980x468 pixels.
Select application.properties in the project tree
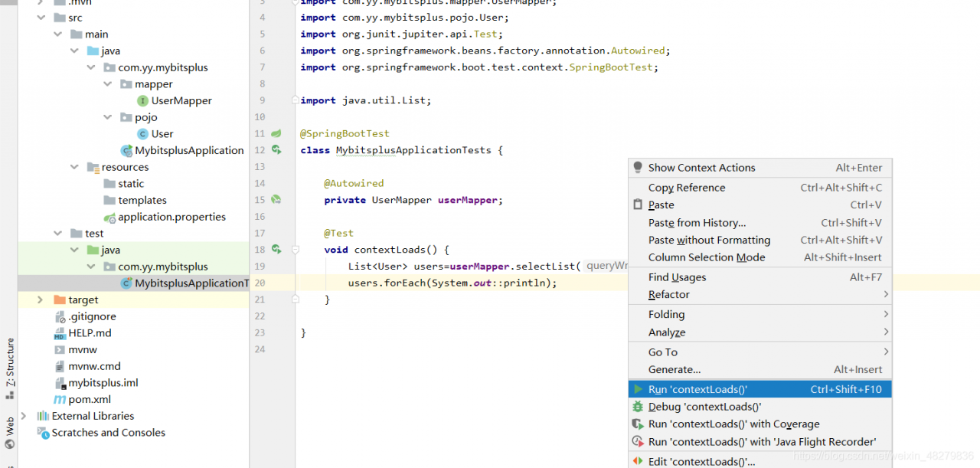click(171, 217)
